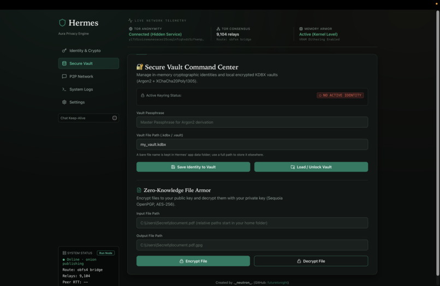Viewport: 440px width, 286px height.
Task: Click the Secure Vault Command Center heading
Action: point(192,67)
